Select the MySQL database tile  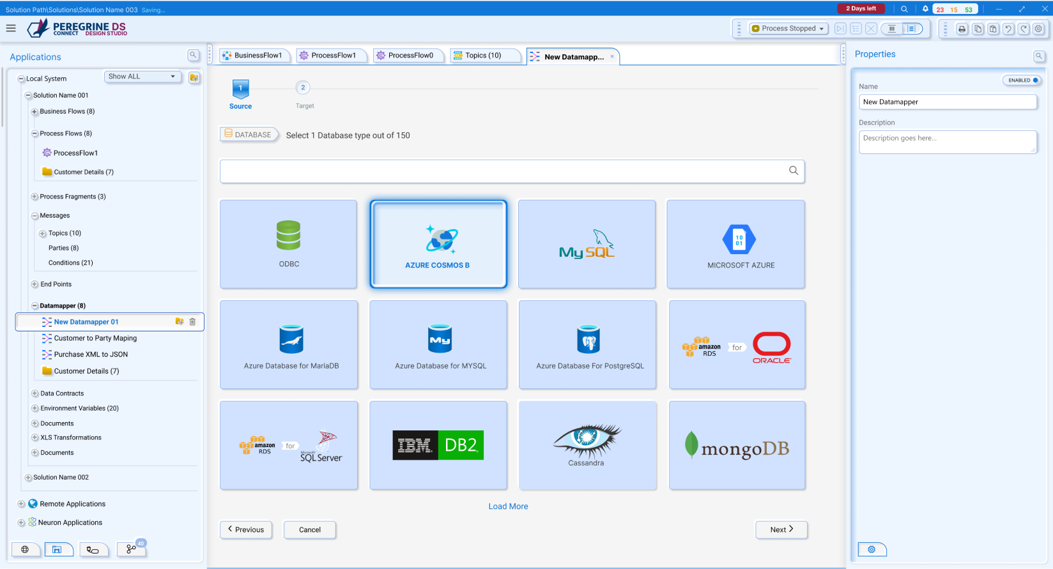[x=587, y=244]
